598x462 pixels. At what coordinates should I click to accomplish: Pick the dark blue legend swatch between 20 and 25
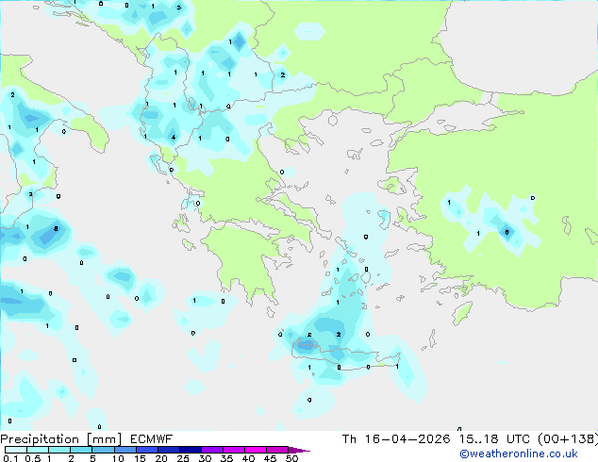169,450
